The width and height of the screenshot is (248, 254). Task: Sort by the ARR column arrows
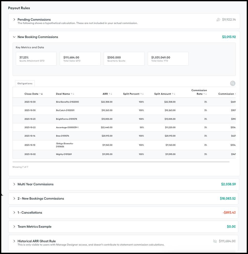pyautogui.click(x=111, y=94)
